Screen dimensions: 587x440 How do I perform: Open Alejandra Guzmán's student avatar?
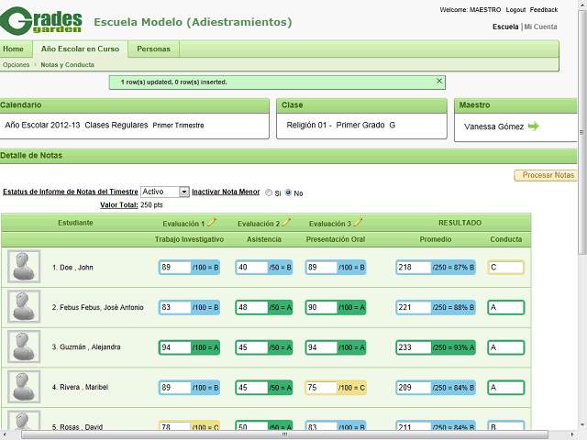(24, 346)
